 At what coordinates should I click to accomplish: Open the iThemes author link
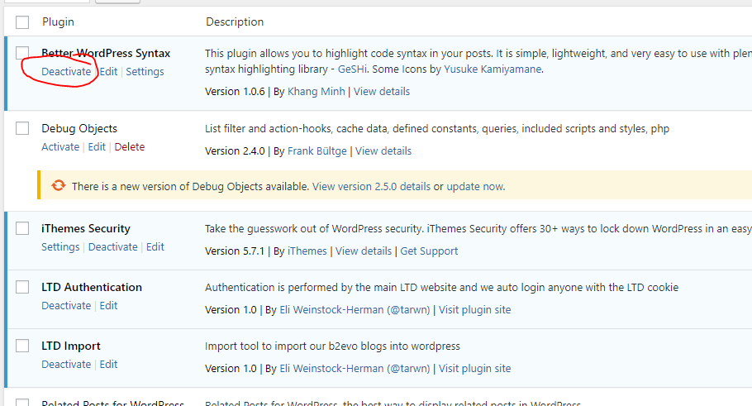(307, 251)
